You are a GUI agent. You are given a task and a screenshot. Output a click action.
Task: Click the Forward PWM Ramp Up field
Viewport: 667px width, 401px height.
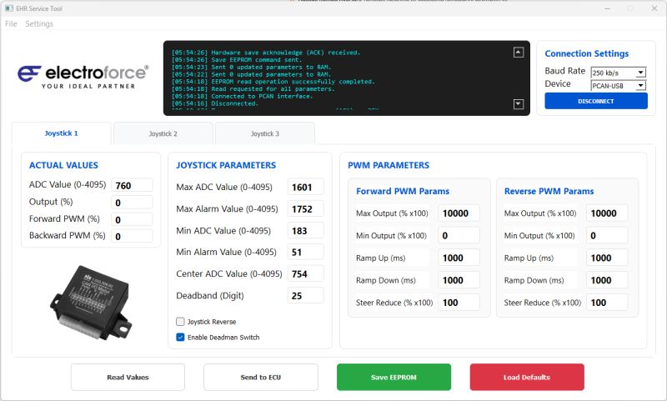(x=459, y=258)
